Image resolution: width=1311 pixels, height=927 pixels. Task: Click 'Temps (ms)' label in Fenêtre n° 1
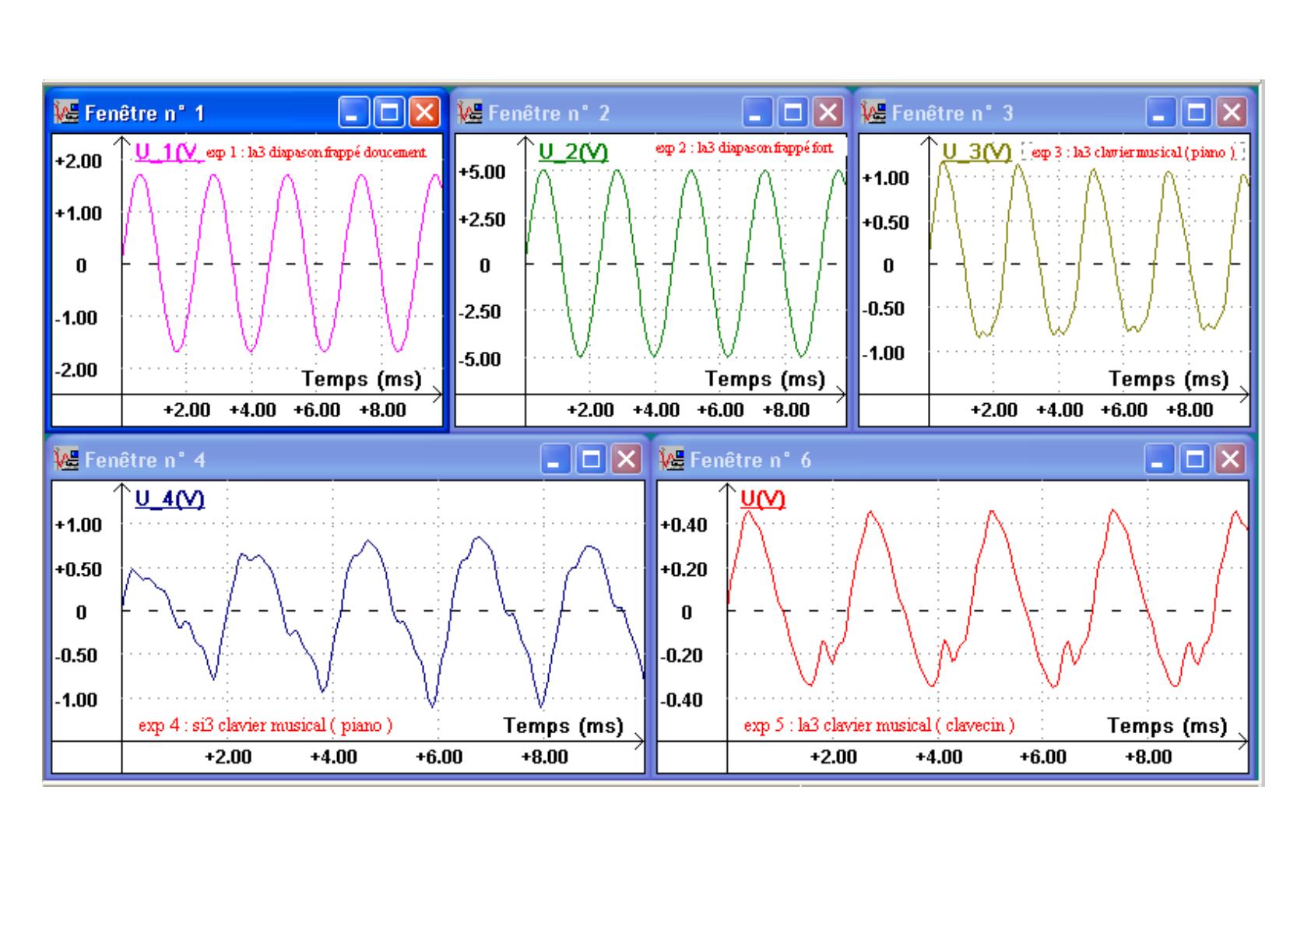point(362,379)
